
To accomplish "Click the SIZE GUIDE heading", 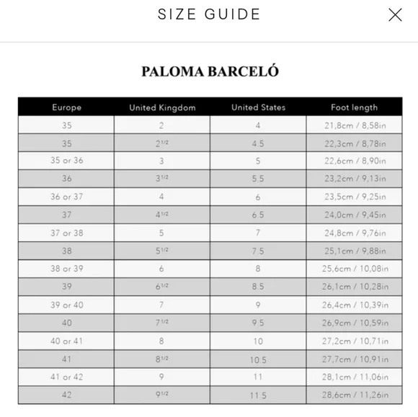I will [209, 14].
